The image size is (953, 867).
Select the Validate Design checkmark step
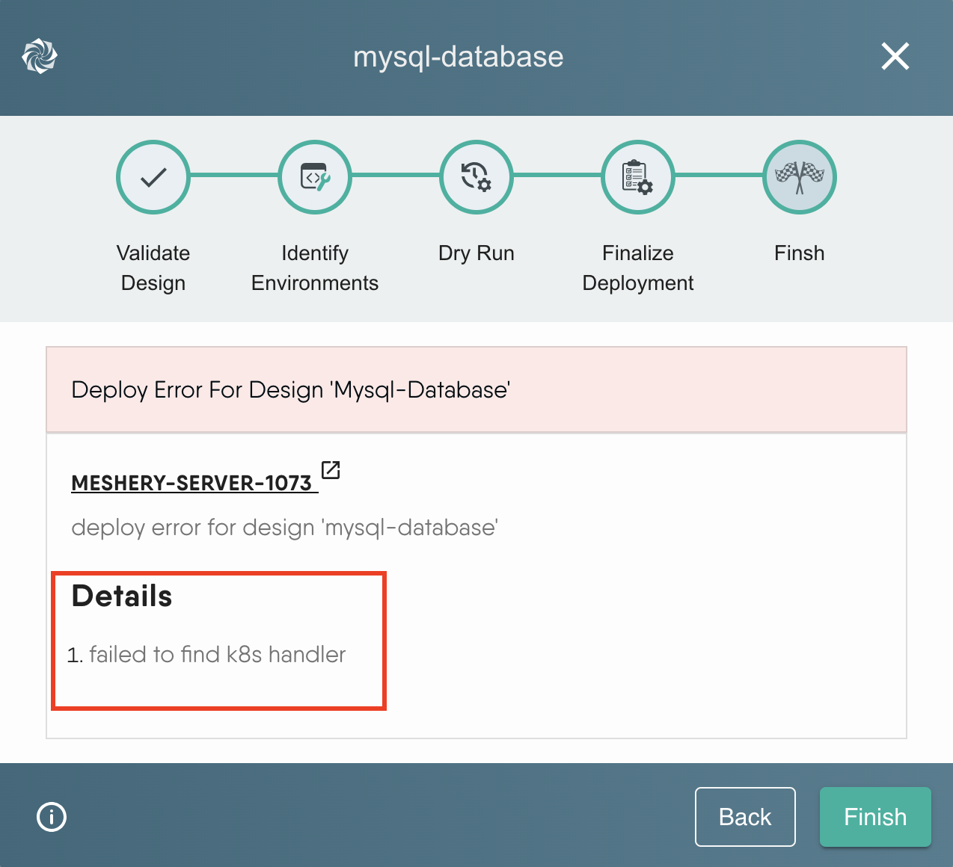(x=153, y=177)
